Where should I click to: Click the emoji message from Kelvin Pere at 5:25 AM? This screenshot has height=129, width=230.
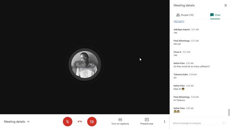click(176, 111)
